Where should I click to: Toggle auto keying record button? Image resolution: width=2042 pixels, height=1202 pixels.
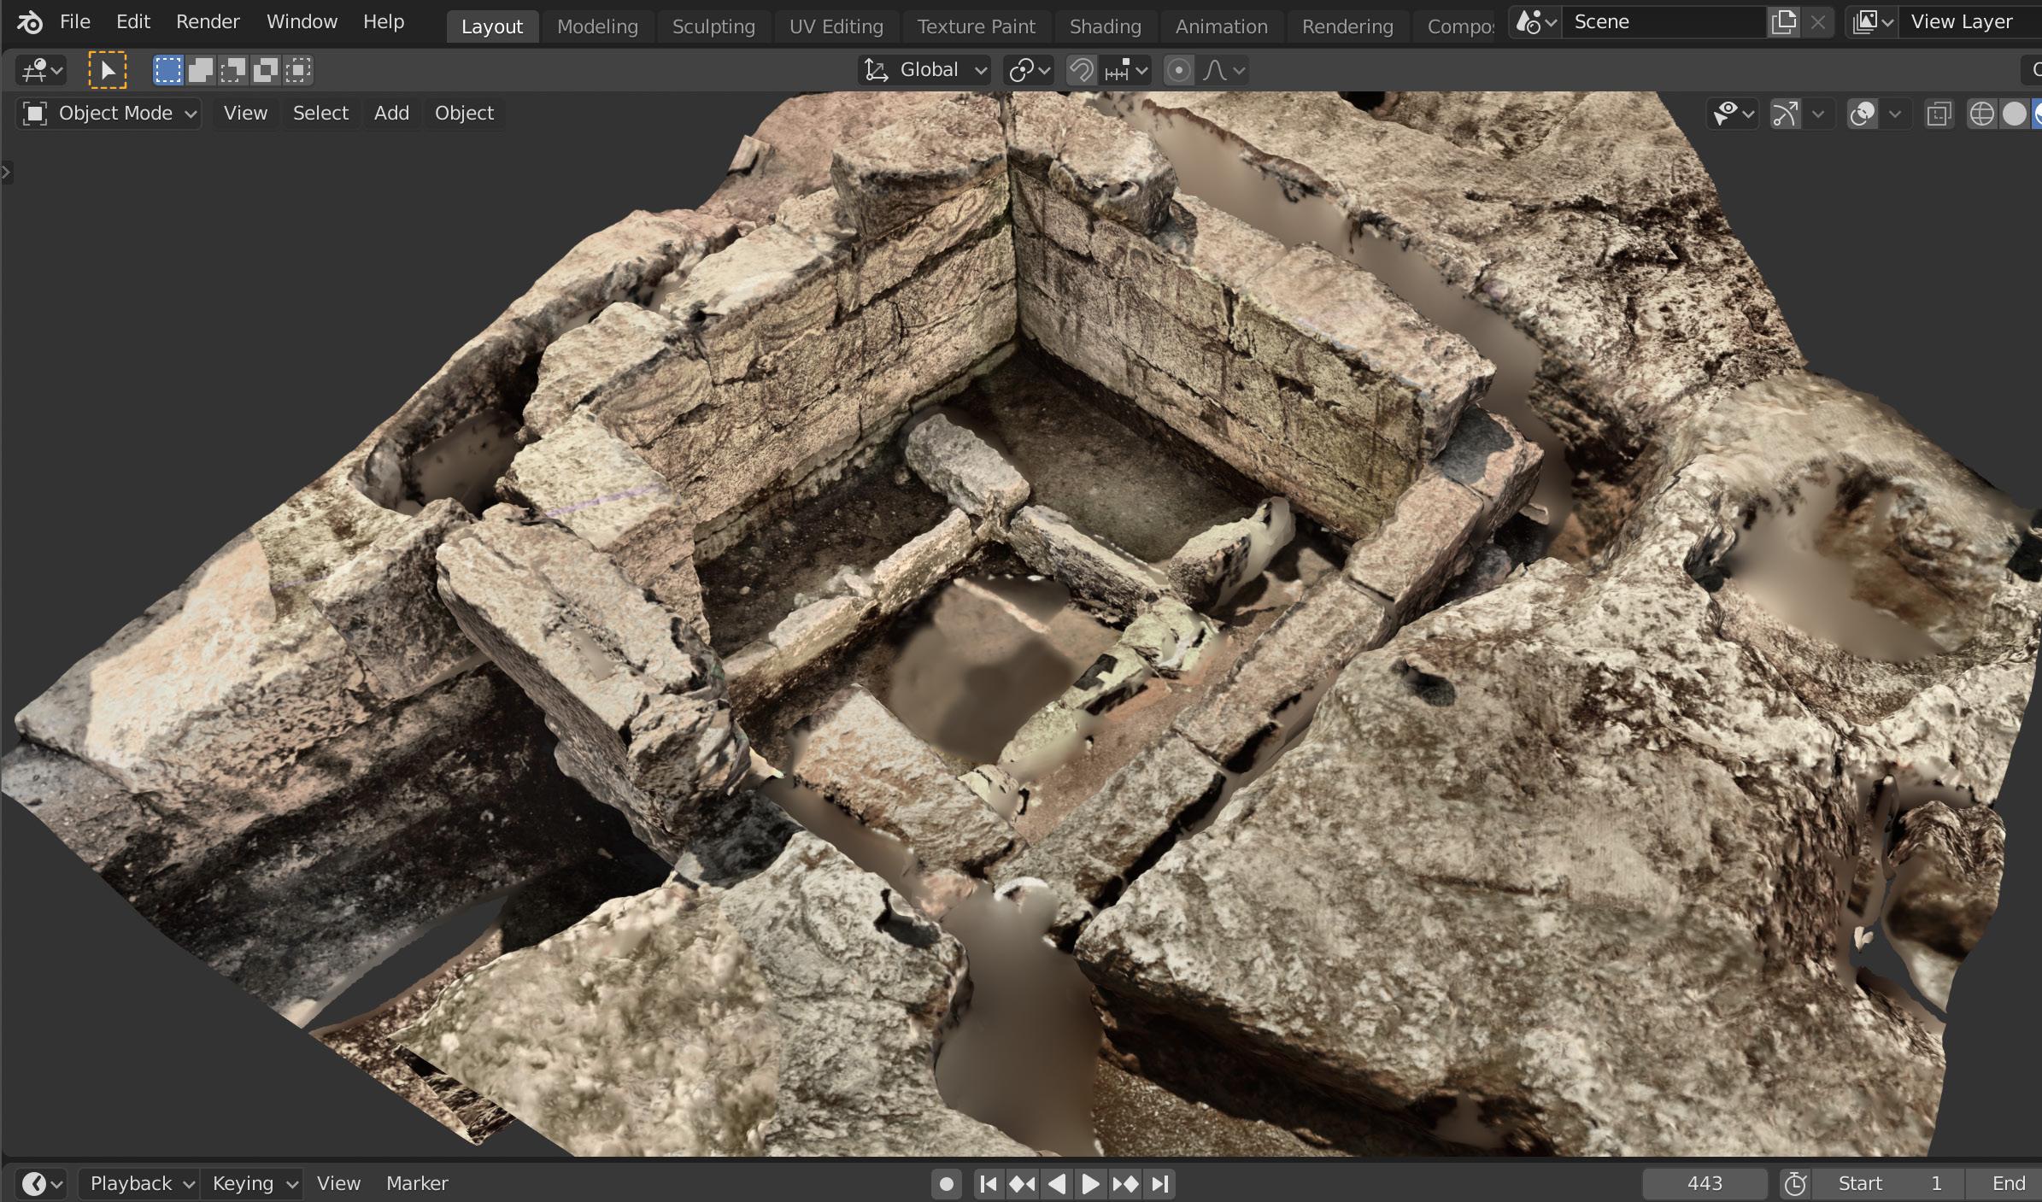pyautogui.click(x=946, y=1184)
